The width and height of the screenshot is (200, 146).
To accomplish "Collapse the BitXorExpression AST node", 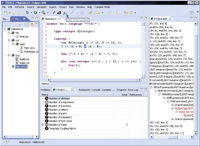I will point(151,87).
